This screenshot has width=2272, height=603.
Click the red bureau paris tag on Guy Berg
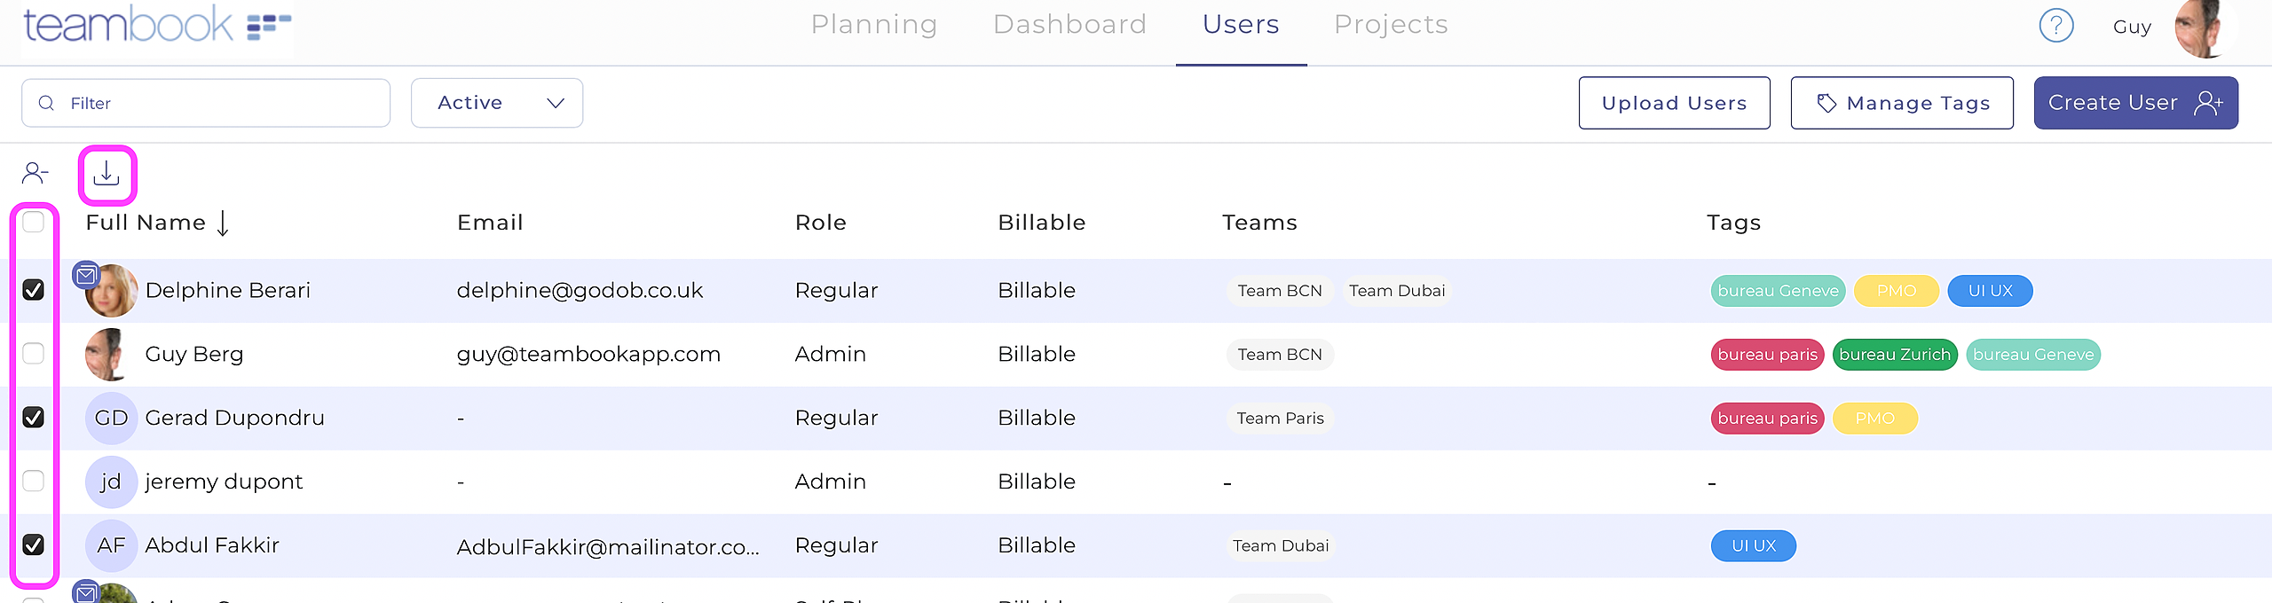click(x=1767, y=355)
